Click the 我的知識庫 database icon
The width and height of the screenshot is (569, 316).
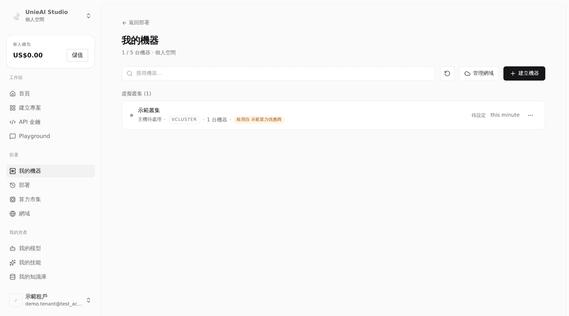coord(13,277)
